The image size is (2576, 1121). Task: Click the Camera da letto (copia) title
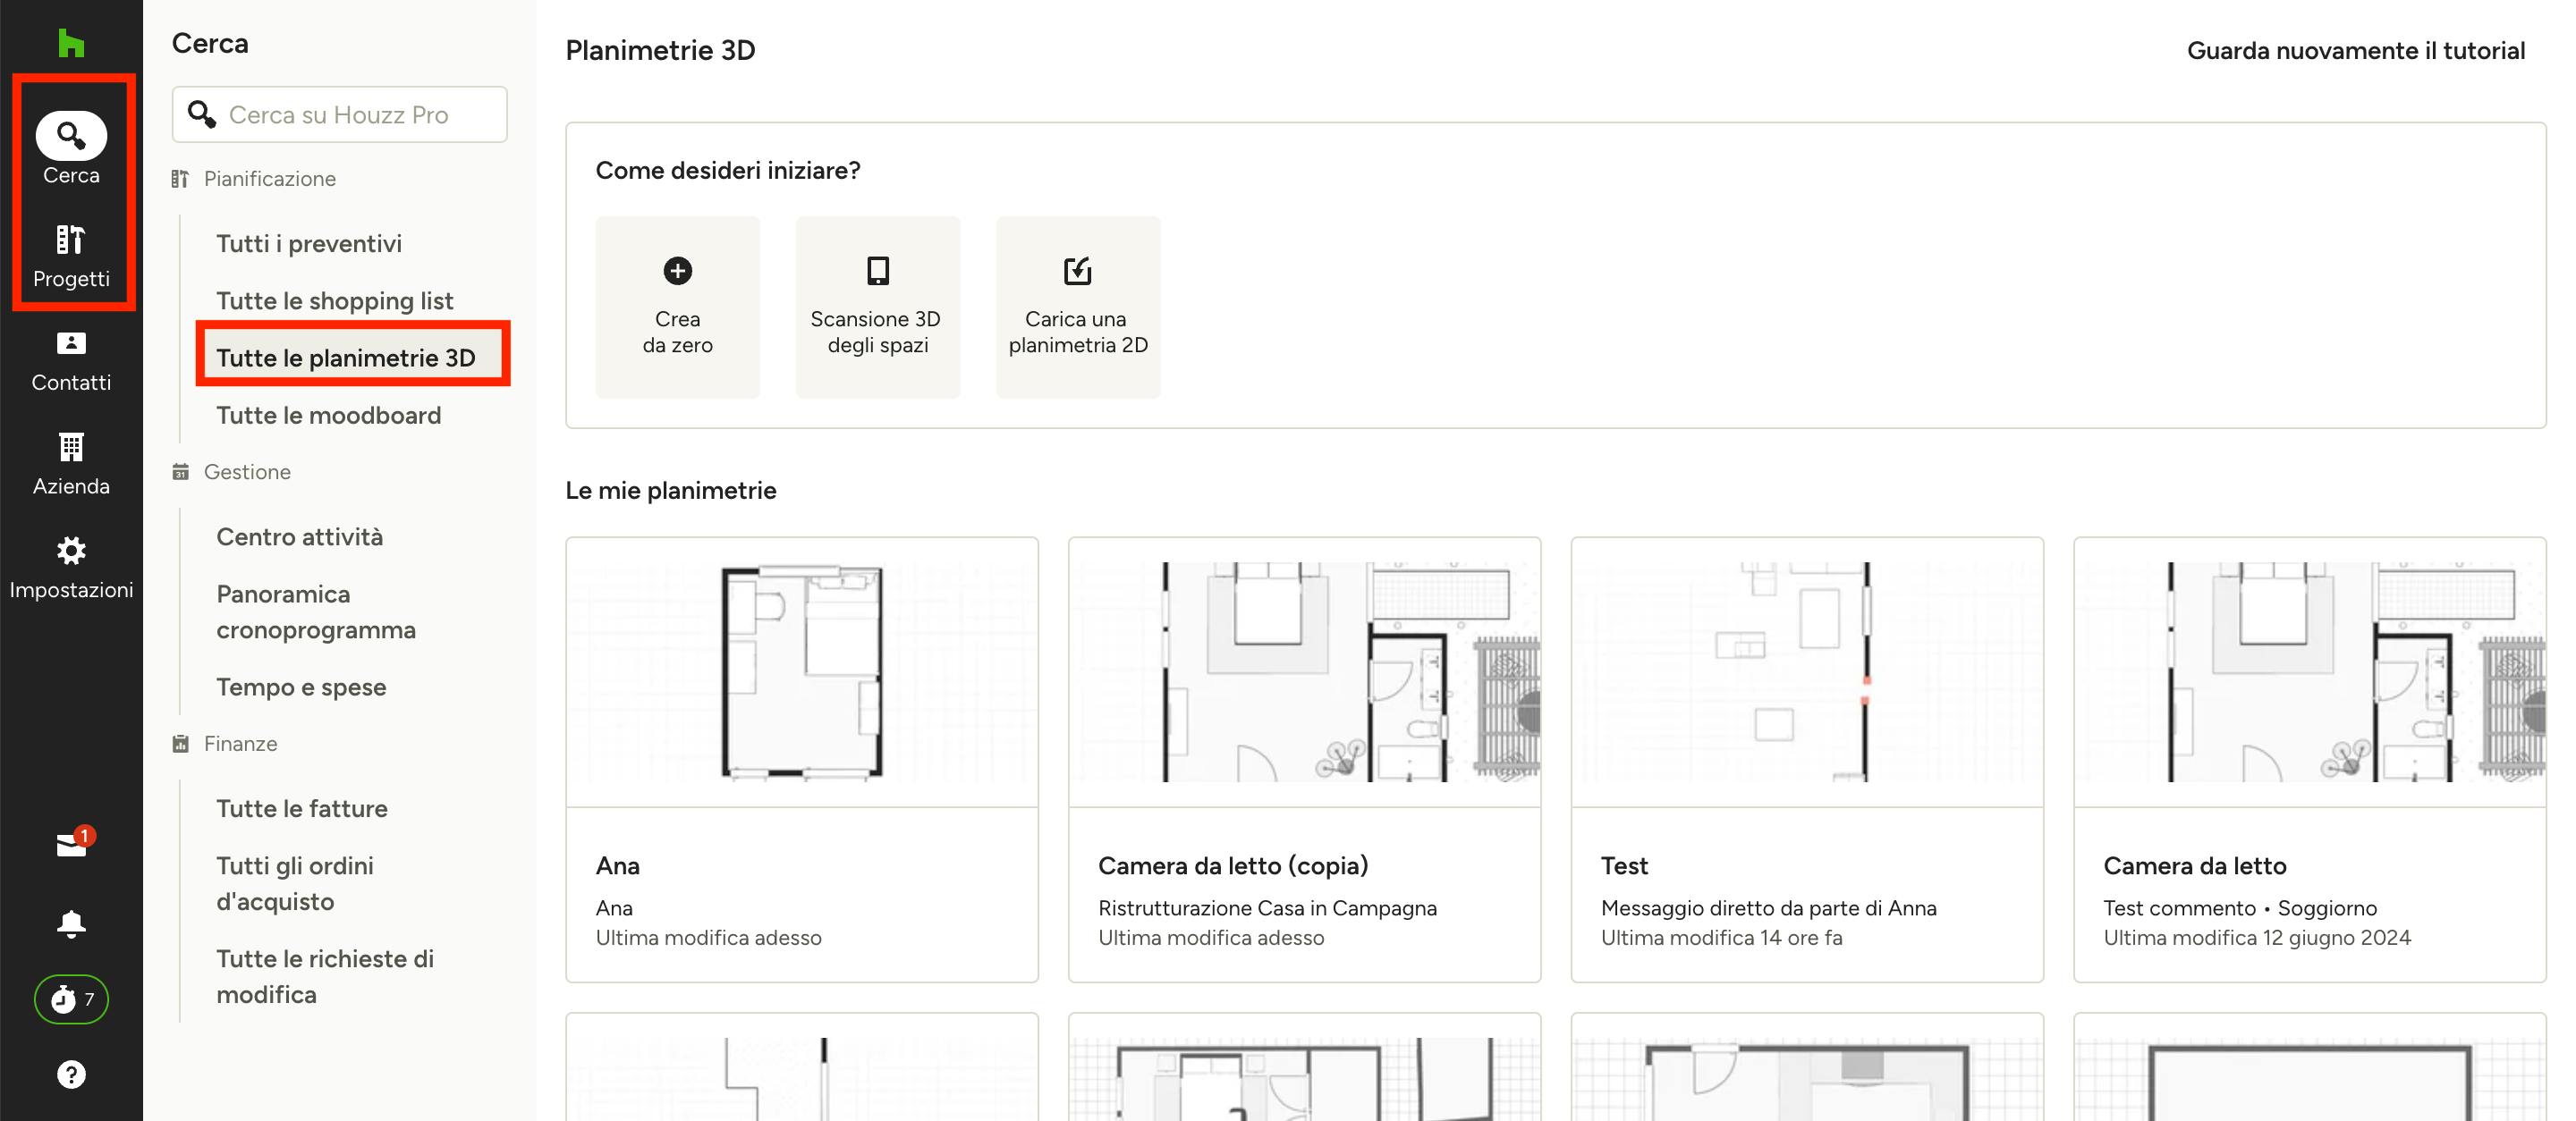point(1233,865)
